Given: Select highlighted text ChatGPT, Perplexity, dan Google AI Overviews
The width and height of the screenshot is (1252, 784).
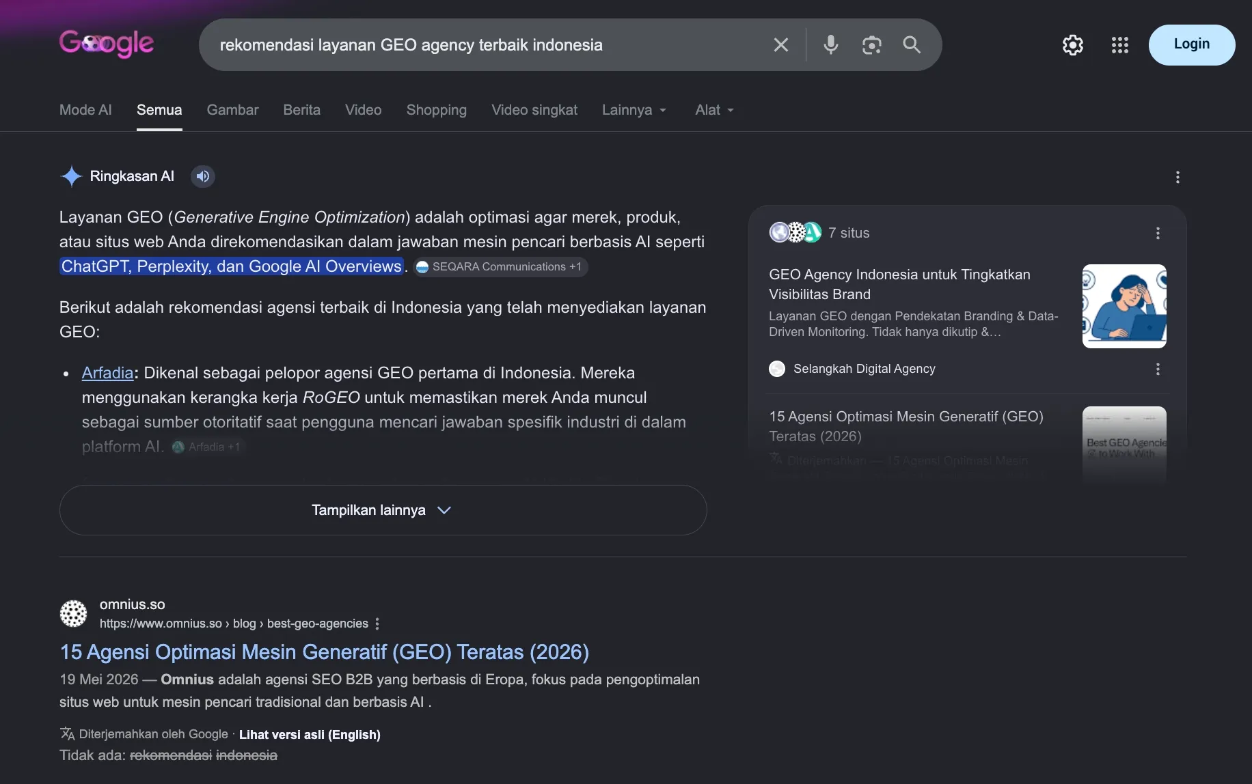Looking at the screenshot, I should pos(232,266).
